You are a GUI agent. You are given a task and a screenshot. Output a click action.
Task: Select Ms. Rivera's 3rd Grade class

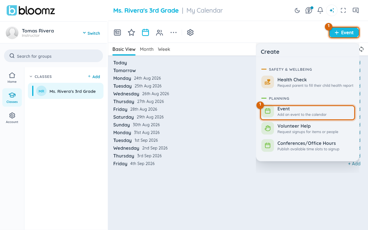[66, 91]
